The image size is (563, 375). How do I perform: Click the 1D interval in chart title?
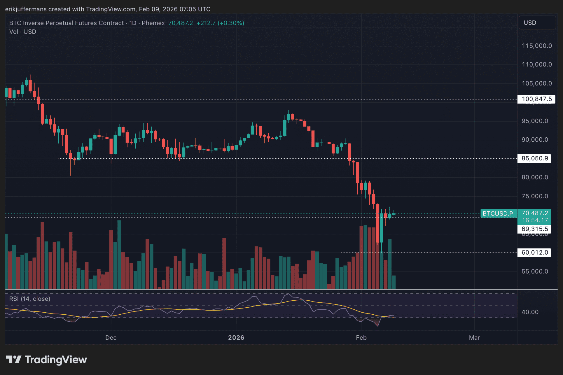tap(133, 23)
